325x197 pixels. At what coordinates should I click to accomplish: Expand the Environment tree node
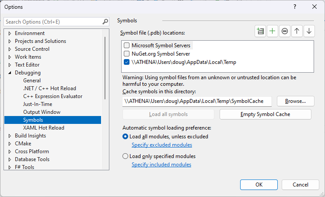click(x=10, y=33)
